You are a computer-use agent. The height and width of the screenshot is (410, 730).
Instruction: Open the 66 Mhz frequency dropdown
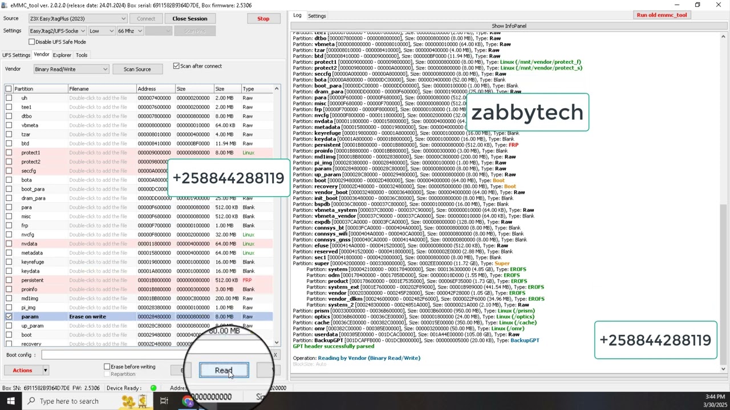130,31
